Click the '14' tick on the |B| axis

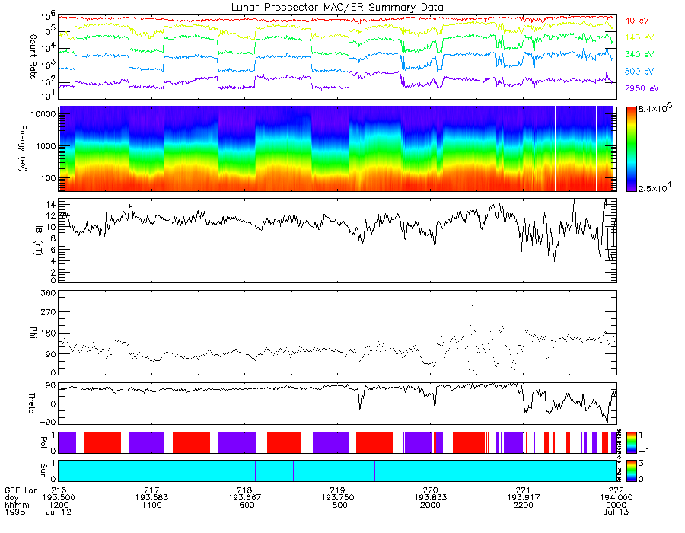51,205
